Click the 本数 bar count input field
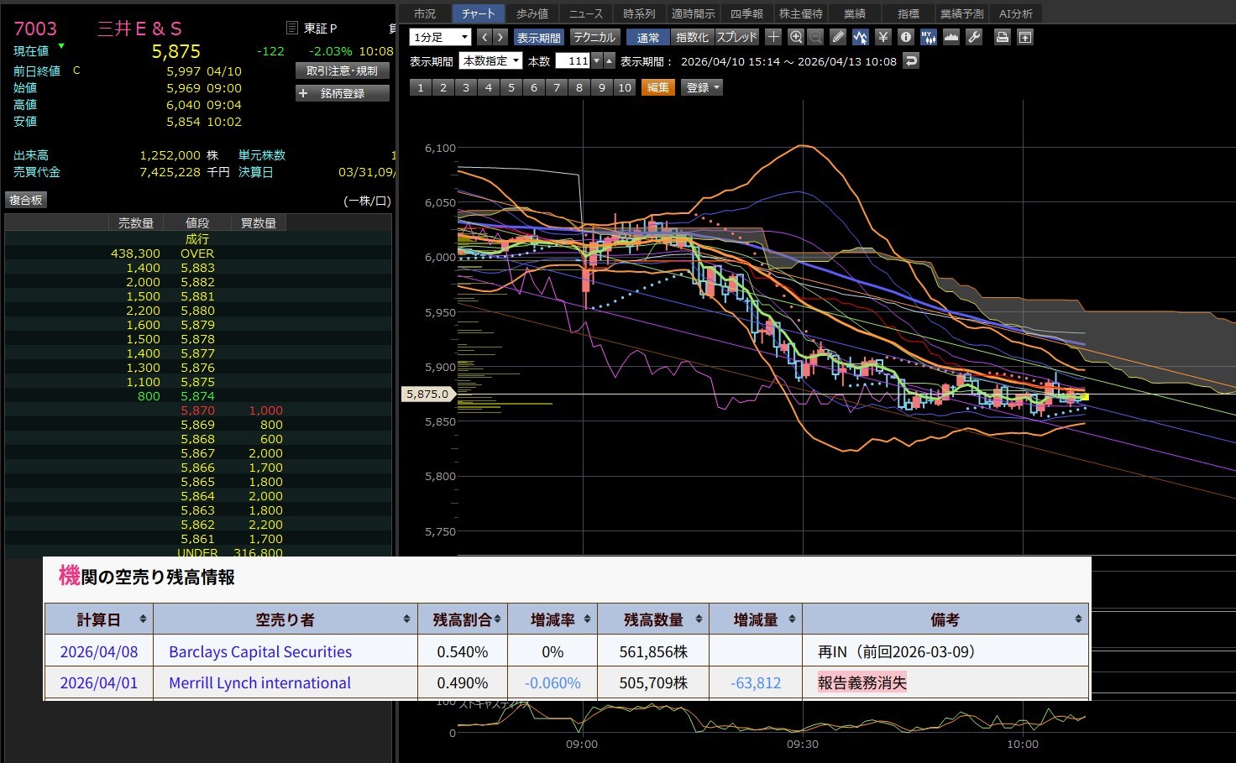This screenshot has height=763, width=1236. (573, 60)
